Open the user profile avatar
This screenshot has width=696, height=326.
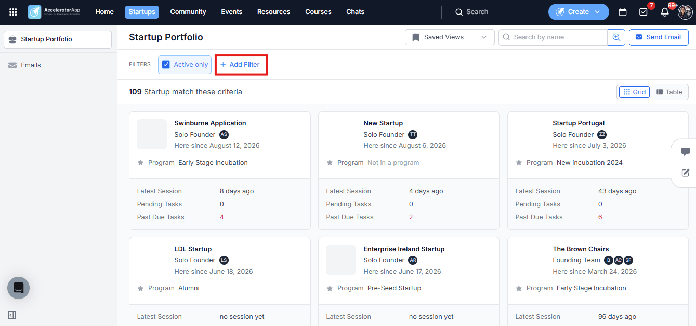(685, 12)
